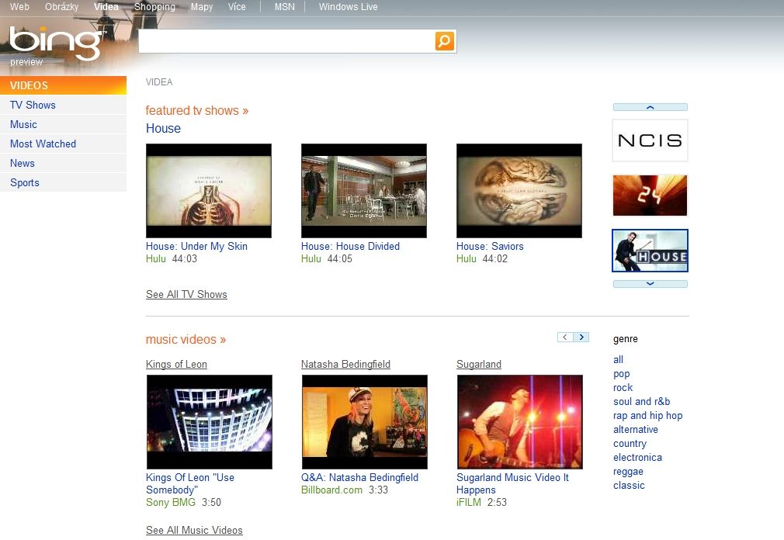Viewport: 784px width, 540px height.
Task: Play Natasha Bedingfield Q&A video thumbnail
Action: tap(365, 422)
